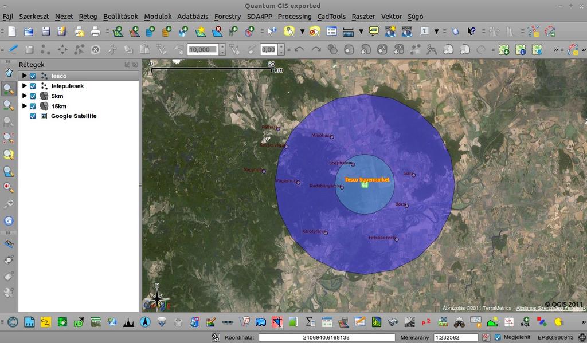Open the North Arrow plugin
This screenshot has width=587, height=343.
click(x=145, y=322)
